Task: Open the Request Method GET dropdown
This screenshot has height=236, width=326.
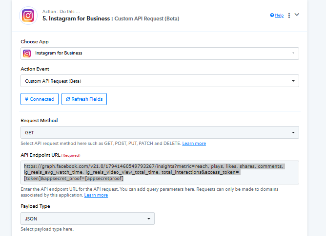Action: point(160,132)
